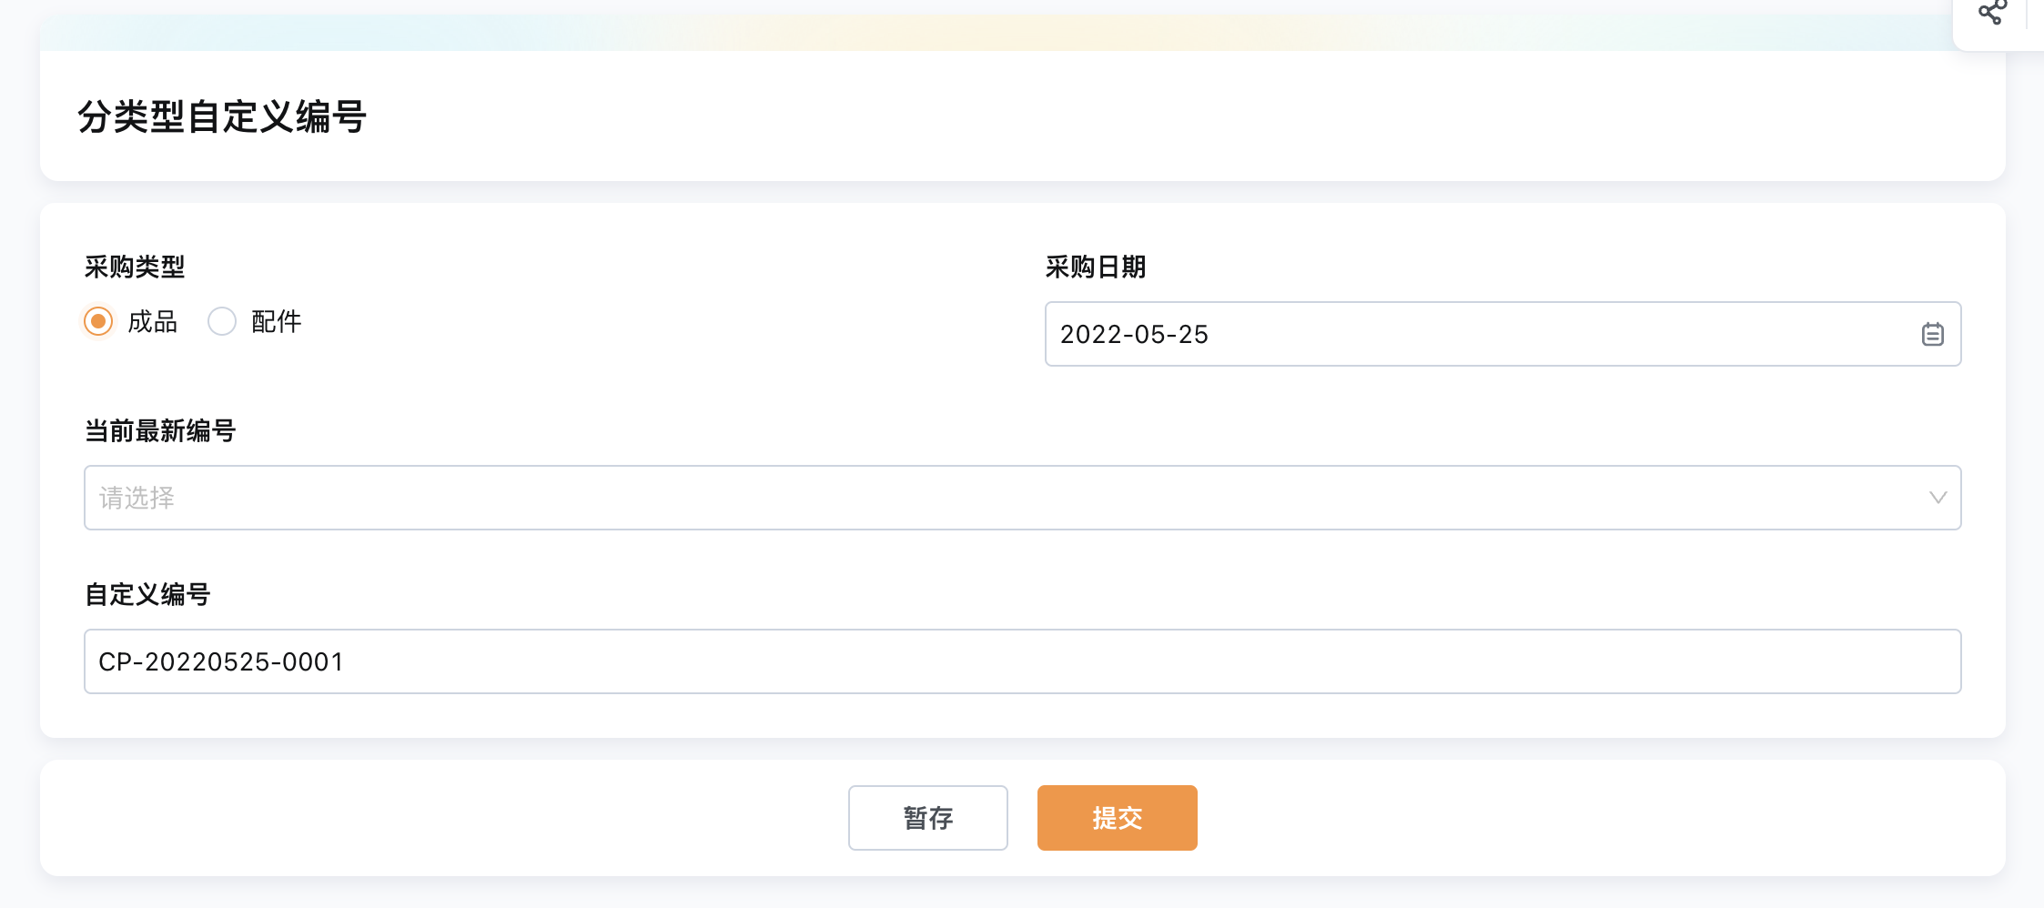Click the 当前最新编号 field label

click(160, 430)
